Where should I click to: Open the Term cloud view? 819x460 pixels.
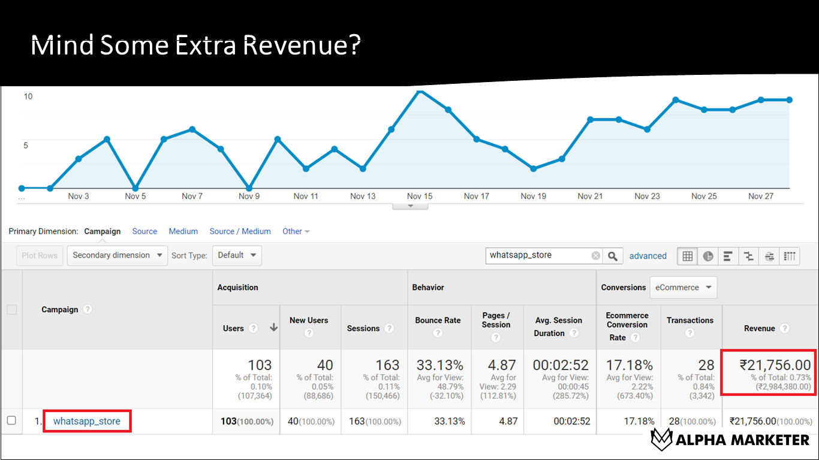point(769,256)
